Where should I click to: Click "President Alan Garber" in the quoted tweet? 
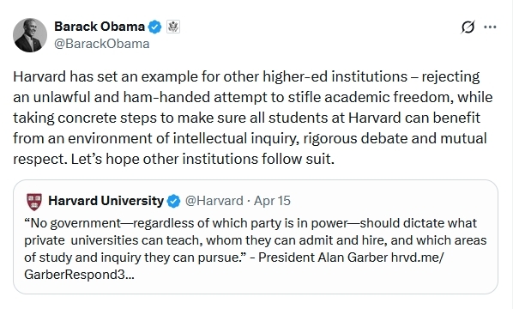pos(323,257)
